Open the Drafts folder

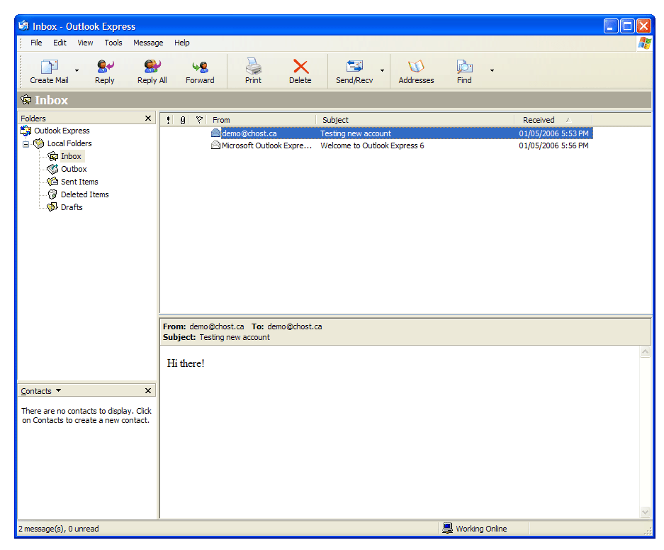pos(72,207)
